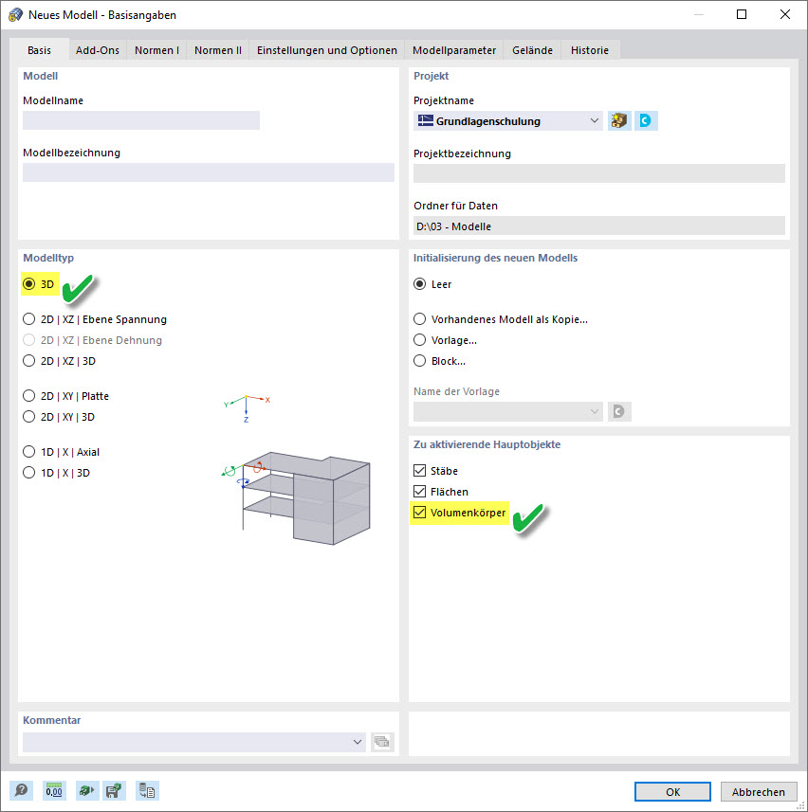
Task: Click the RFEM application icon in title bar
Action: tap(15, 14)
